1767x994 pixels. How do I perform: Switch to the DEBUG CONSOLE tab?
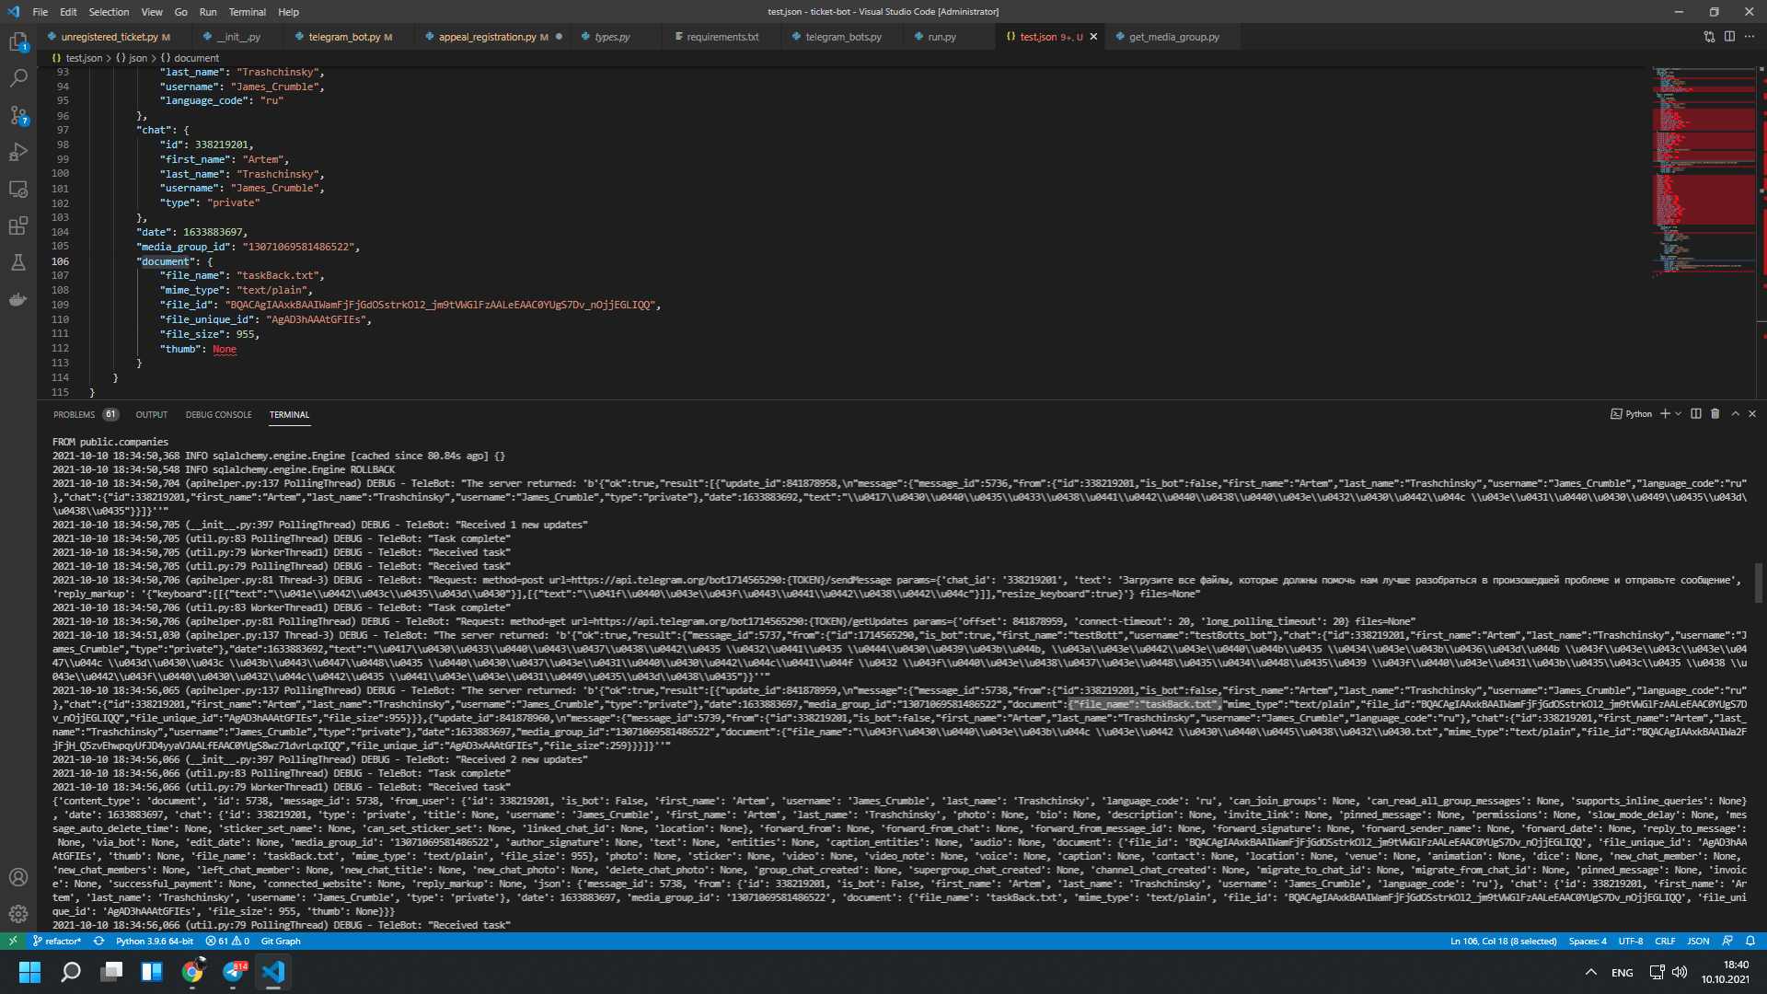(218, 415)
